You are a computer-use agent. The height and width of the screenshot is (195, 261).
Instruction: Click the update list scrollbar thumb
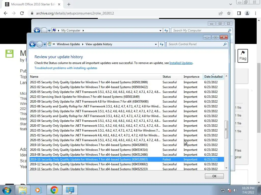[226, 129]
